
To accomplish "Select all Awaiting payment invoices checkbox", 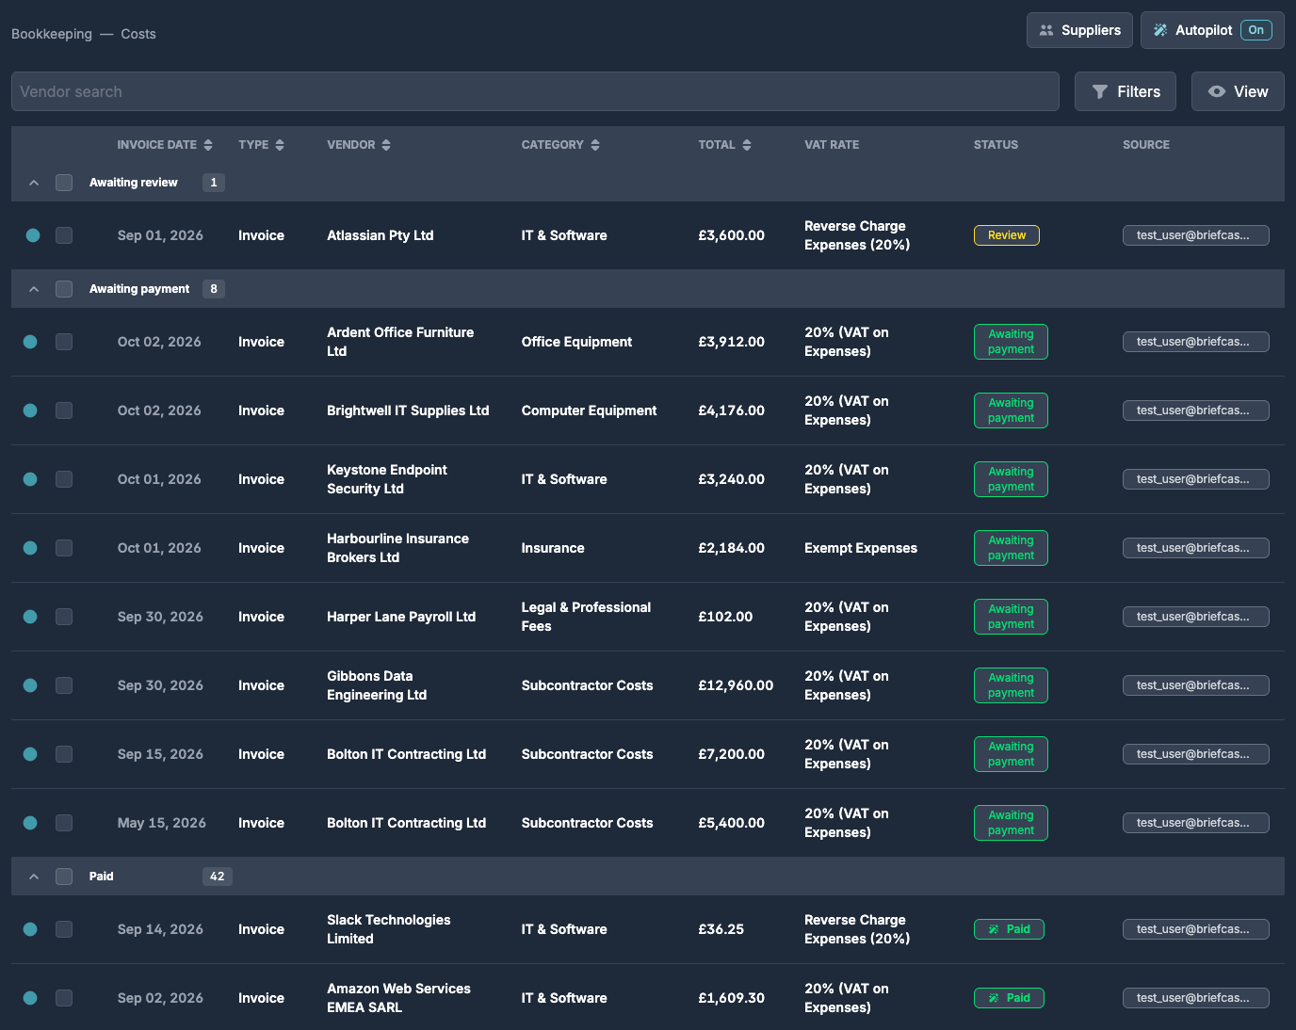I will click(64, 289).
